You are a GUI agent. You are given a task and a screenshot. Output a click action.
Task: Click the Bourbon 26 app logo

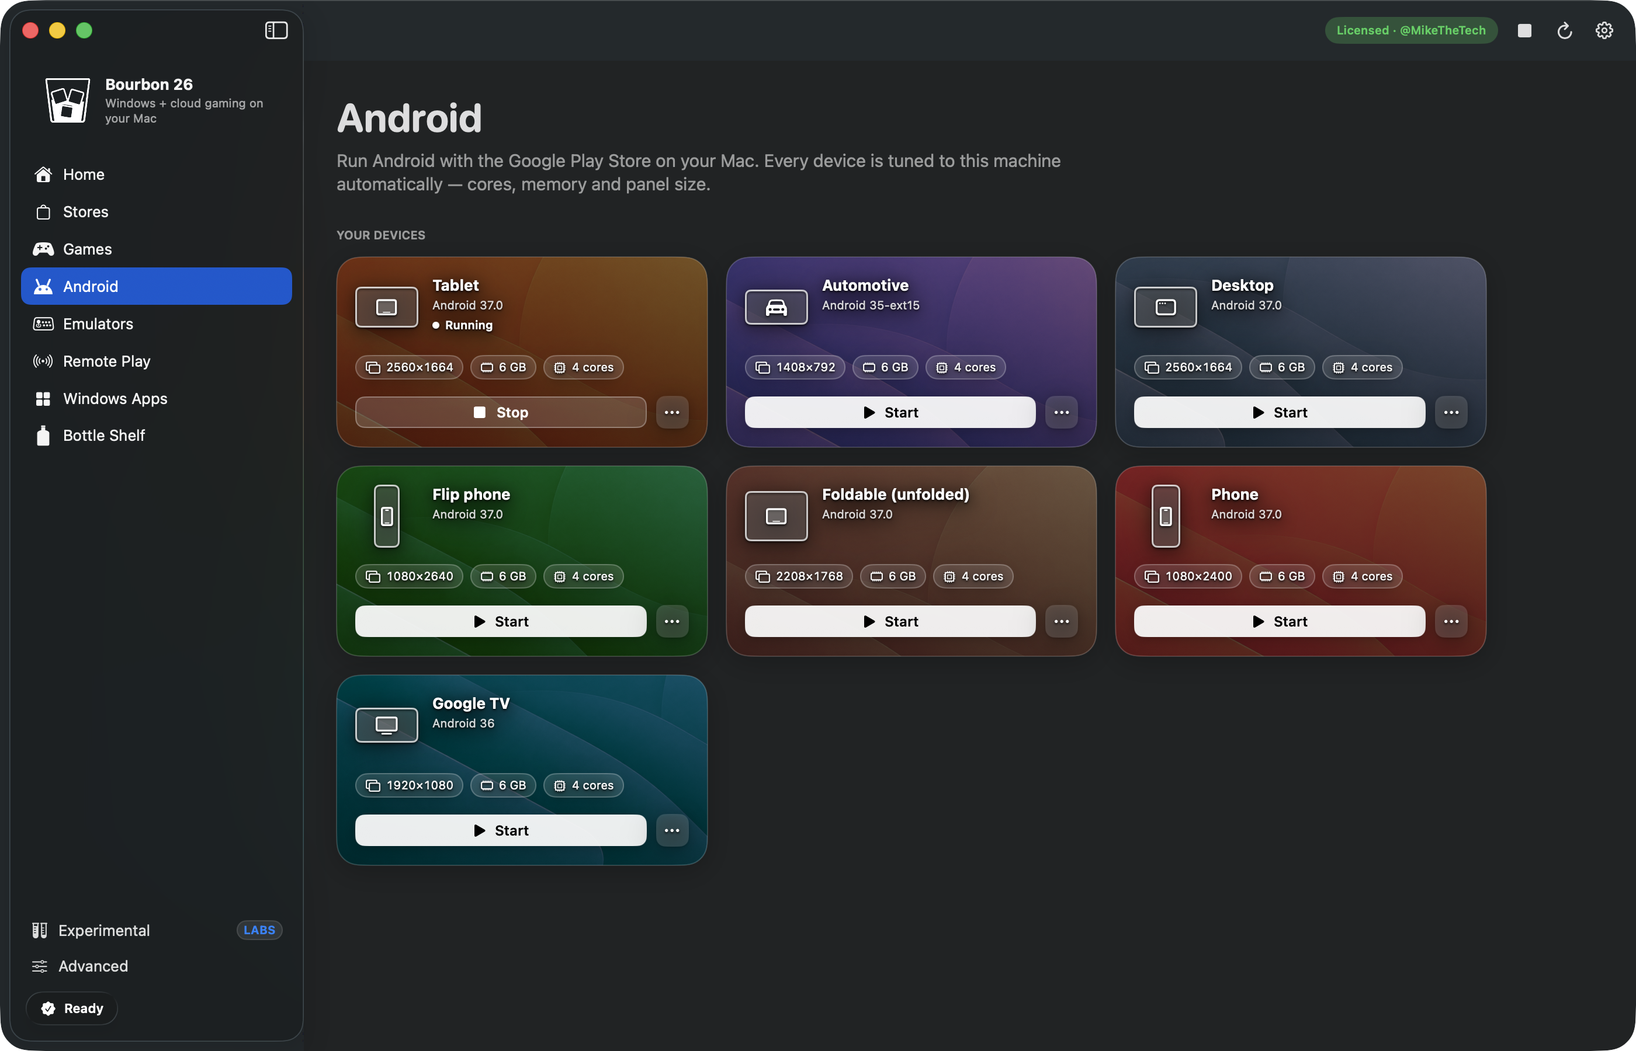coord(67,100)
